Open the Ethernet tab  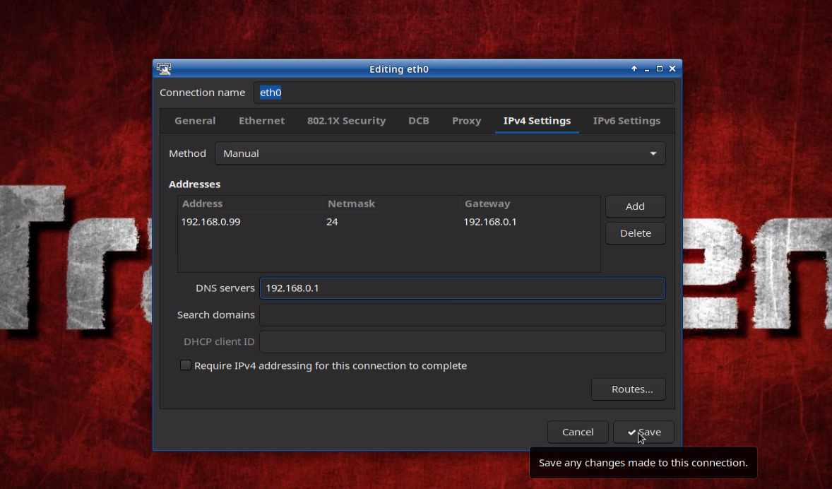pos(261,121)
